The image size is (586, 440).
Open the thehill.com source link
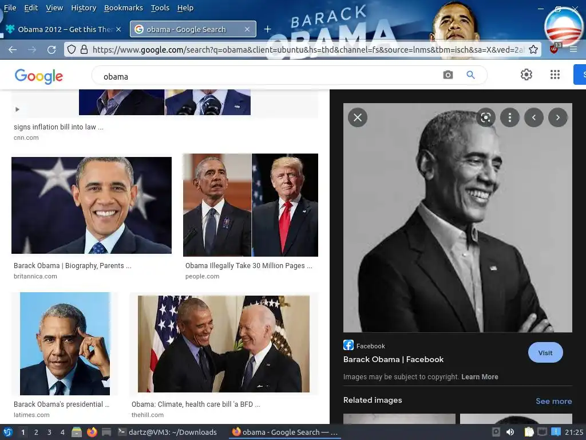[x=147, y=415]
